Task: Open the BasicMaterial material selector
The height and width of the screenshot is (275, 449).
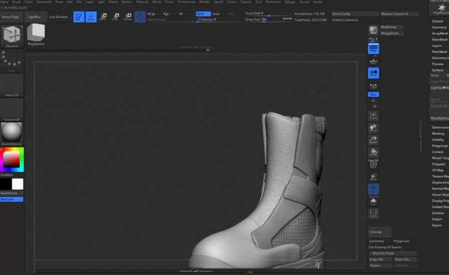Action: pos(12,134)
